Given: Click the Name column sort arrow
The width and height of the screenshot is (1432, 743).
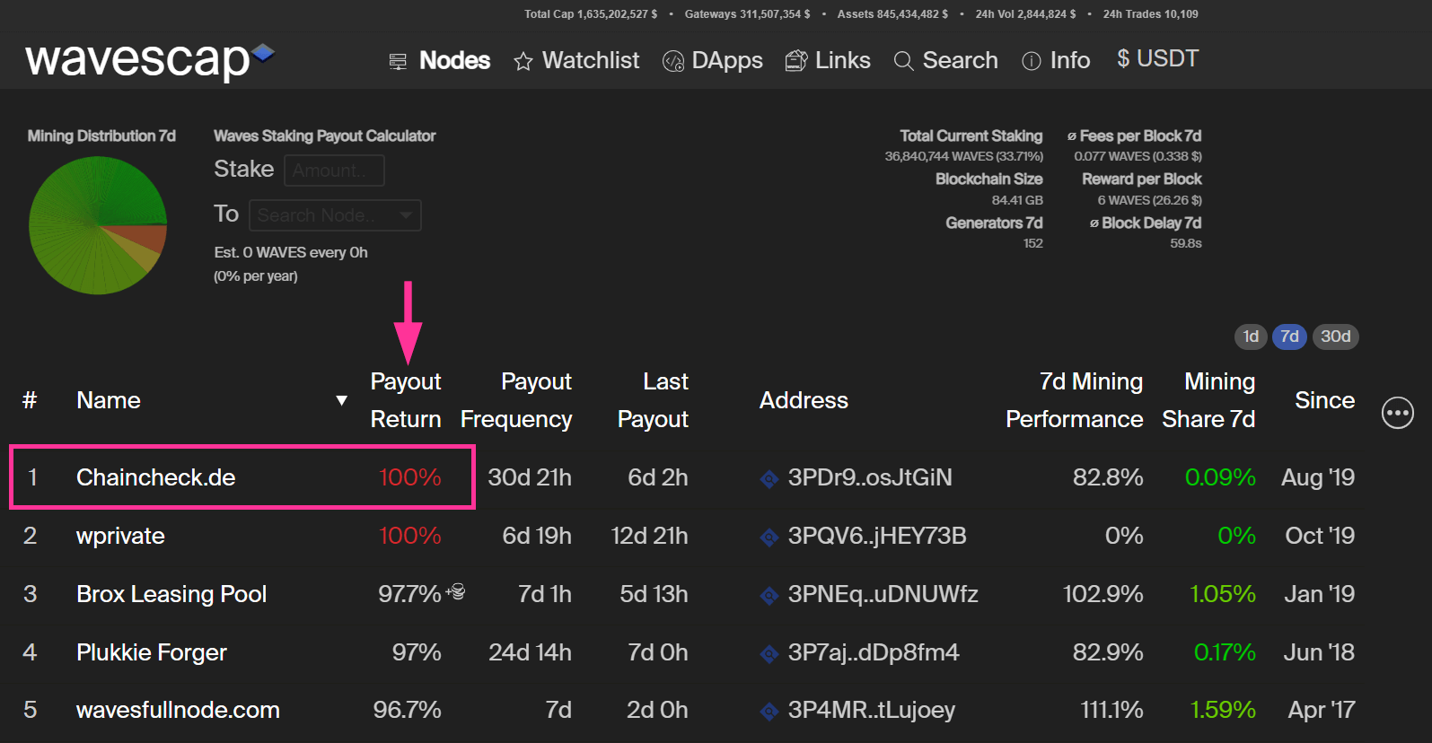Looking at the screenshot, I should (341, 400).
